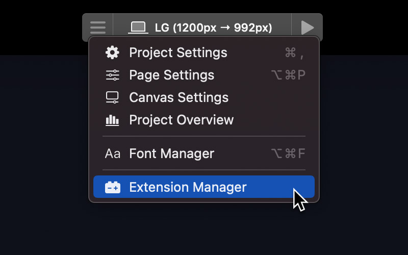Viewport: 408px width, 255px height.
Task: Click the ⌘, shortcut hint on Project Settings
Action: pos(295,53)
